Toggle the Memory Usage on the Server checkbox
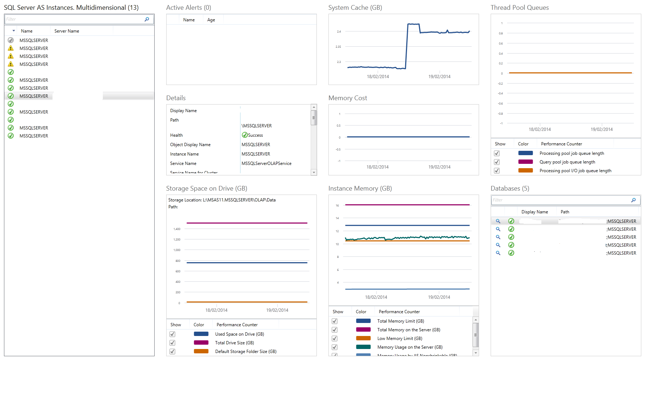 [x=335, y=347]
